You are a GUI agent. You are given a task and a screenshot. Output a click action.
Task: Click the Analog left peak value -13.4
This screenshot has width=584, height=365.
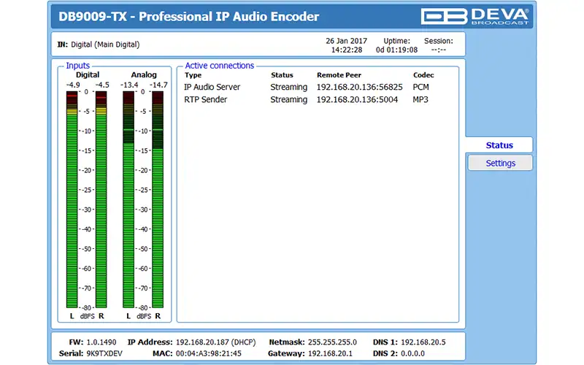[x=129, y=85]
